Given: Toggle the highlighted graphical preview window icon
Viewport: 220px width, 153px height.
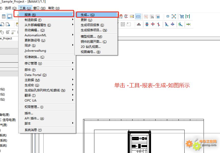Looking at the screenshot, I should (10, 17).
